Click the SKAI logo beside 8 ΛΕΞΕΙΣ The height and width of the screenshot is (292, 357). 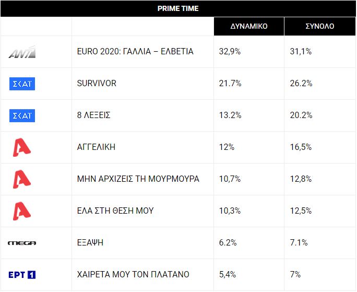22,115
